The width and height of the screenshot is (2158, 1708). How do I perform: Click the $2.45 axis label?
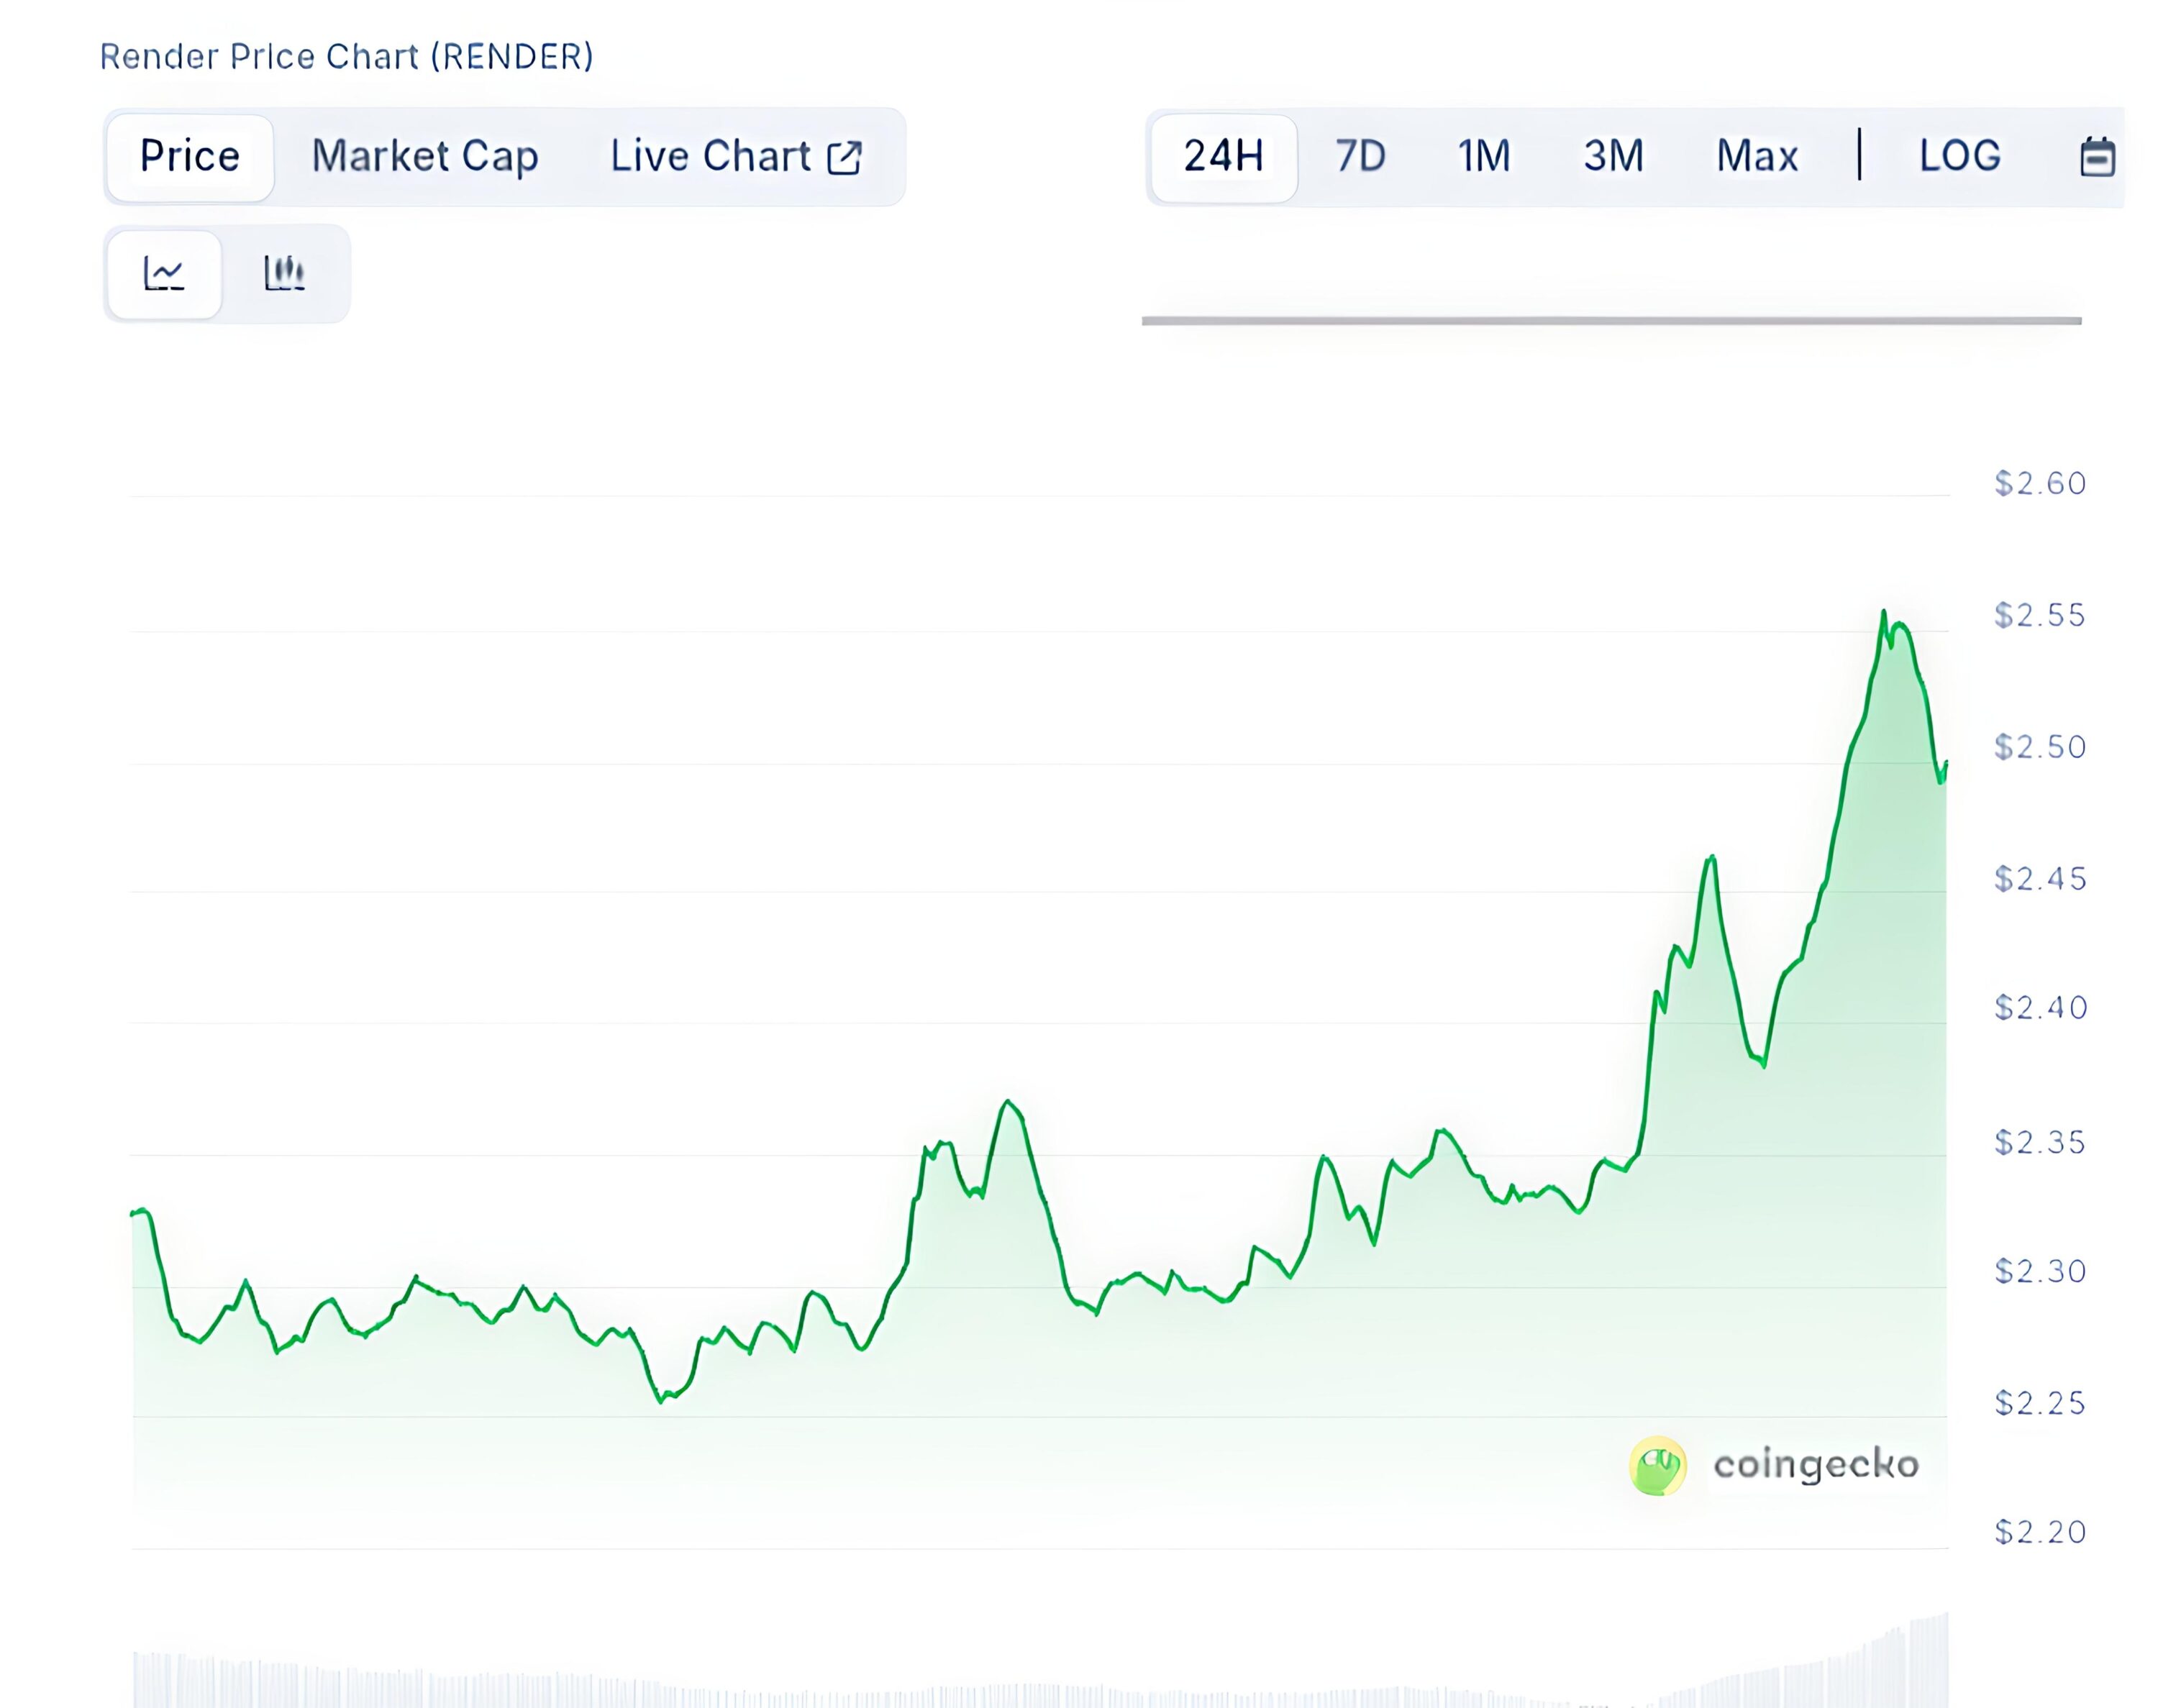(x=2040, y=879)
